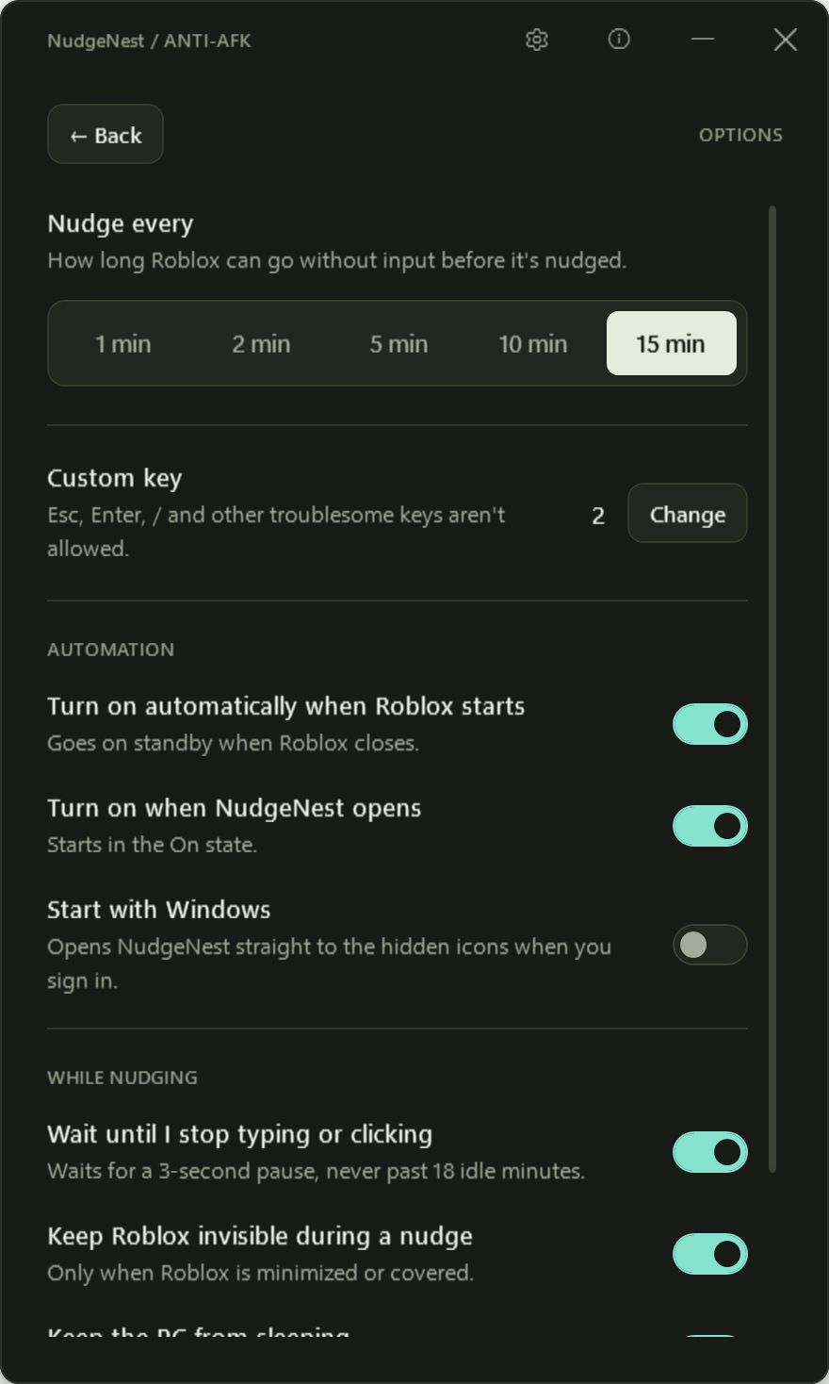This screenshot has width=829, height=1384.
Task: Toggle Turn on when NudgeNest opens
Action: coord(710,826)
